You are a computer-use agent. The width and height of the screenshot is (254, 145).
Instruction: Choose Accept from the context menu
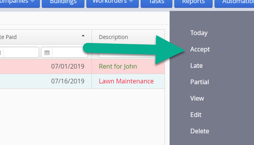(200, 49)
